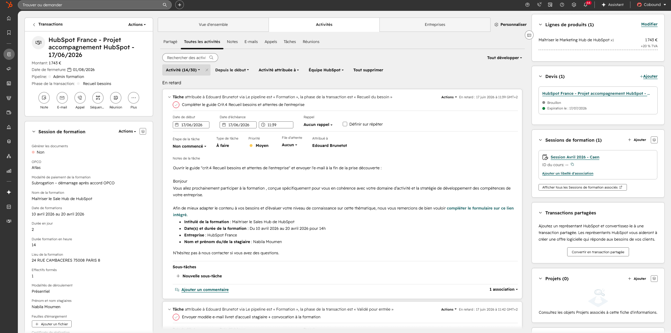Image resolution: width=671 pixels, height=333 pixels.
Task: Click Convertir en transaction partagée button
Action: [x=598, y=252]
